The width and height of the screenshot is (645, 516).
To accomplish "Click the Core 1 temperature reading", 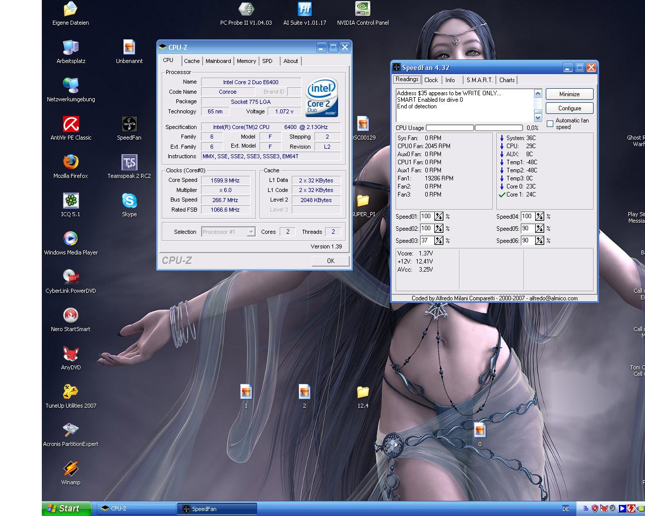I will point(517,195).
